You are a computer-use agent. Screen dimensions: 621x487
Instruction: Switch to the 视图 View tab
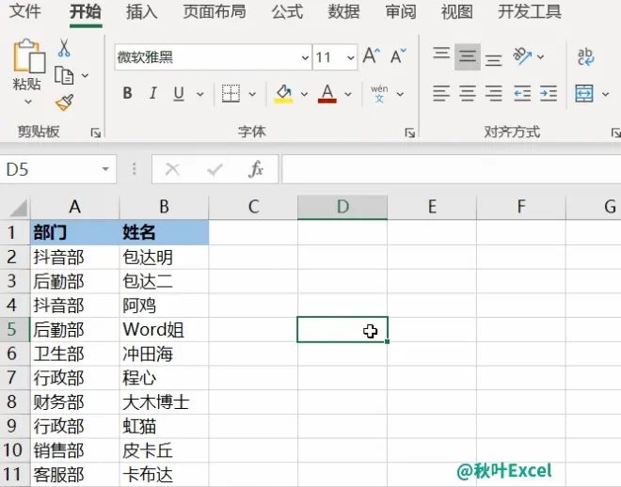tap(457, 11)
